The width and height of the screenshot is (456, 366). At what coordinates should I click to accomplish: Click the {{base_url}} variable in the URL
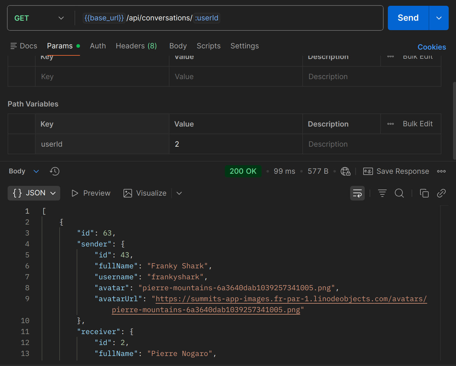pyautogui.click(x=104, y=18)
